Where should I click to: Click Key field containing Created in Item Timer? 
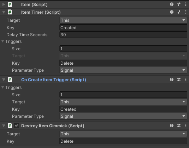click(x=123, y=27)
